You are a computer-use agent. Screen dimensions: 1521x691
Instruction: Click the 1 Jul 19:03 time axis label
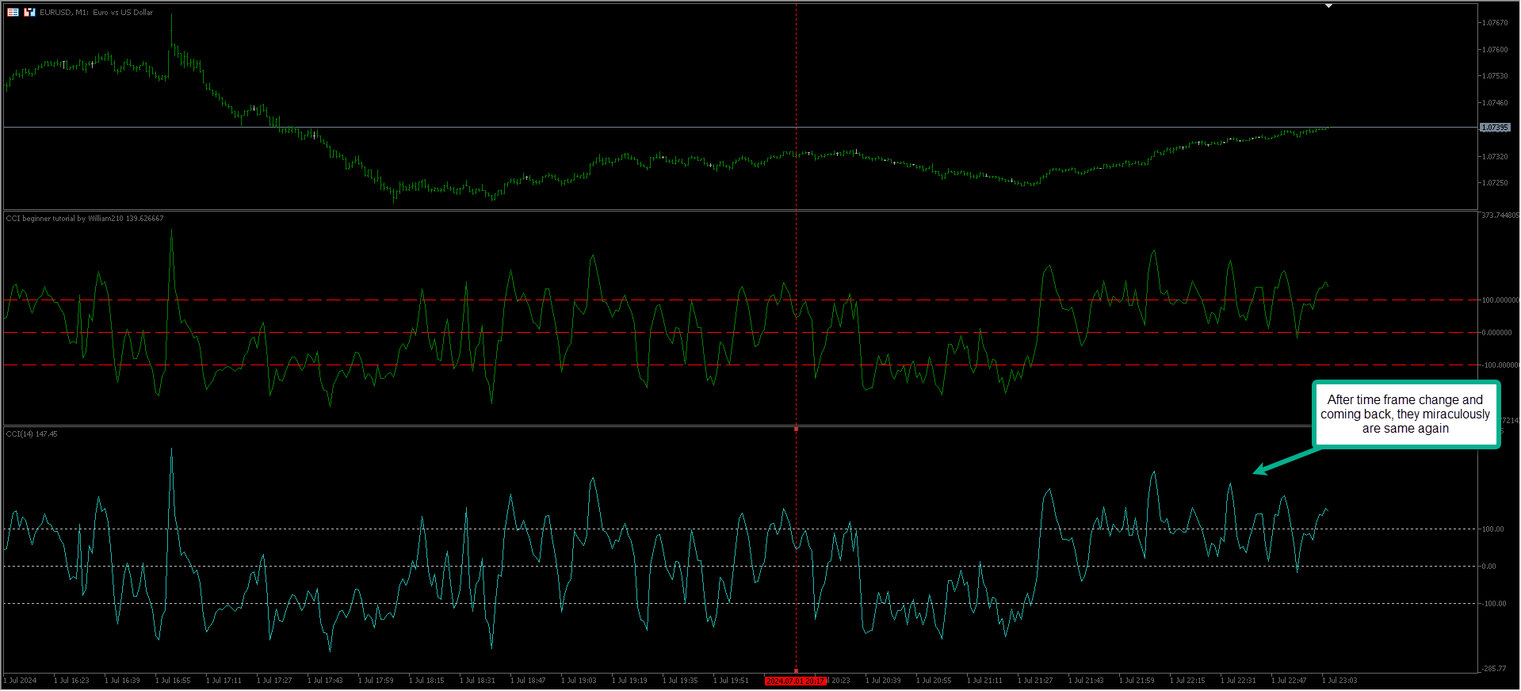(579, 681)
